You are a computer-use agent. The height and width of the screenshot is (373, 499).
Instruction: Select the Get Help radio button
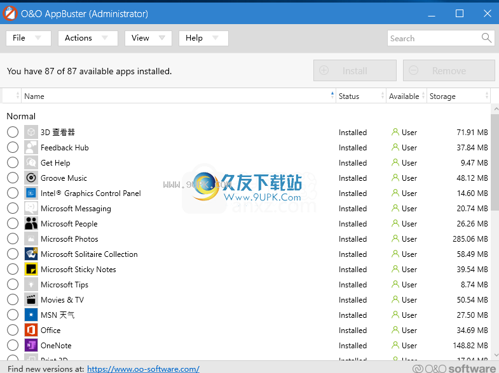click(13, 162)
